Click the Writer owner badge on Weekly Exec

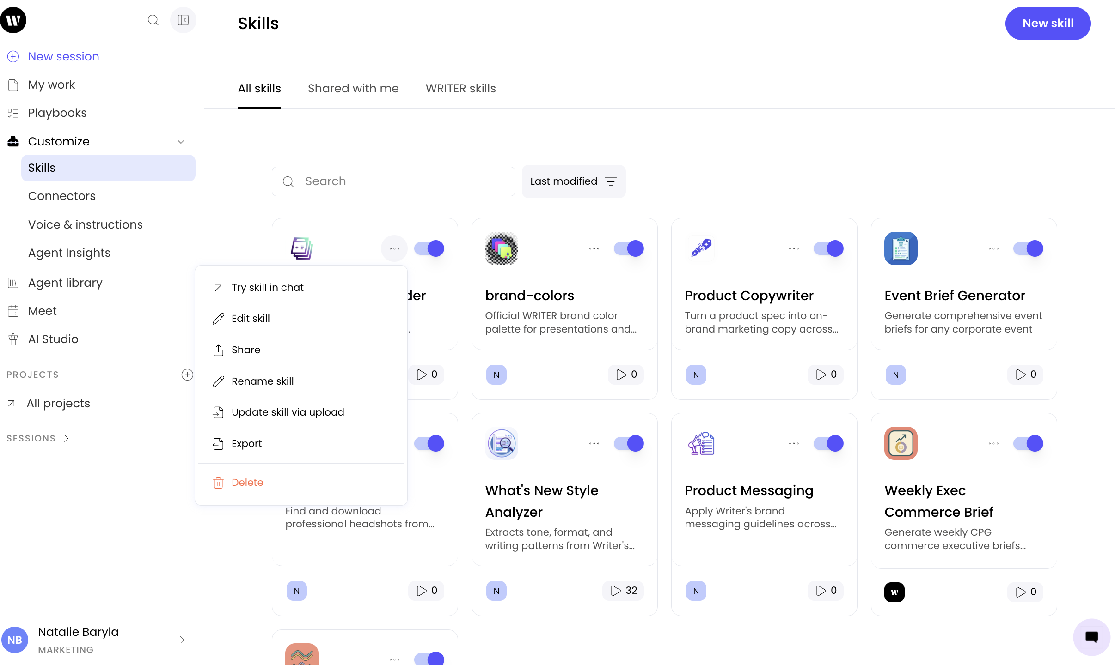[894, 592]
